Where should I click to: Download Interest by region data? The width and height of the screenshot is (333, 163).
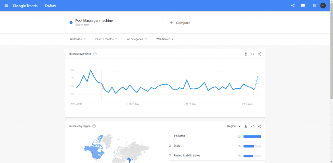click(246, 126)
